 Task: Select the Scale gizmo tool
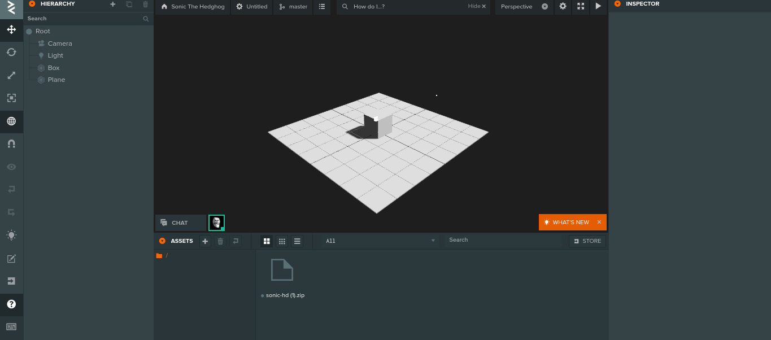(x=11, y=75)
